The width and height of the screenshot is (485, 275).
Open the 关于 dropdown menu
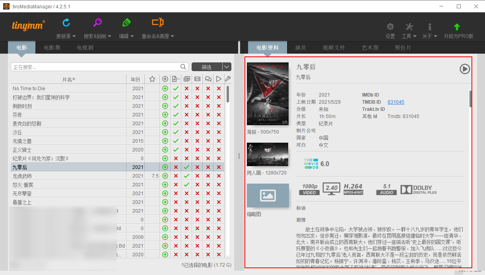[430, 36]
